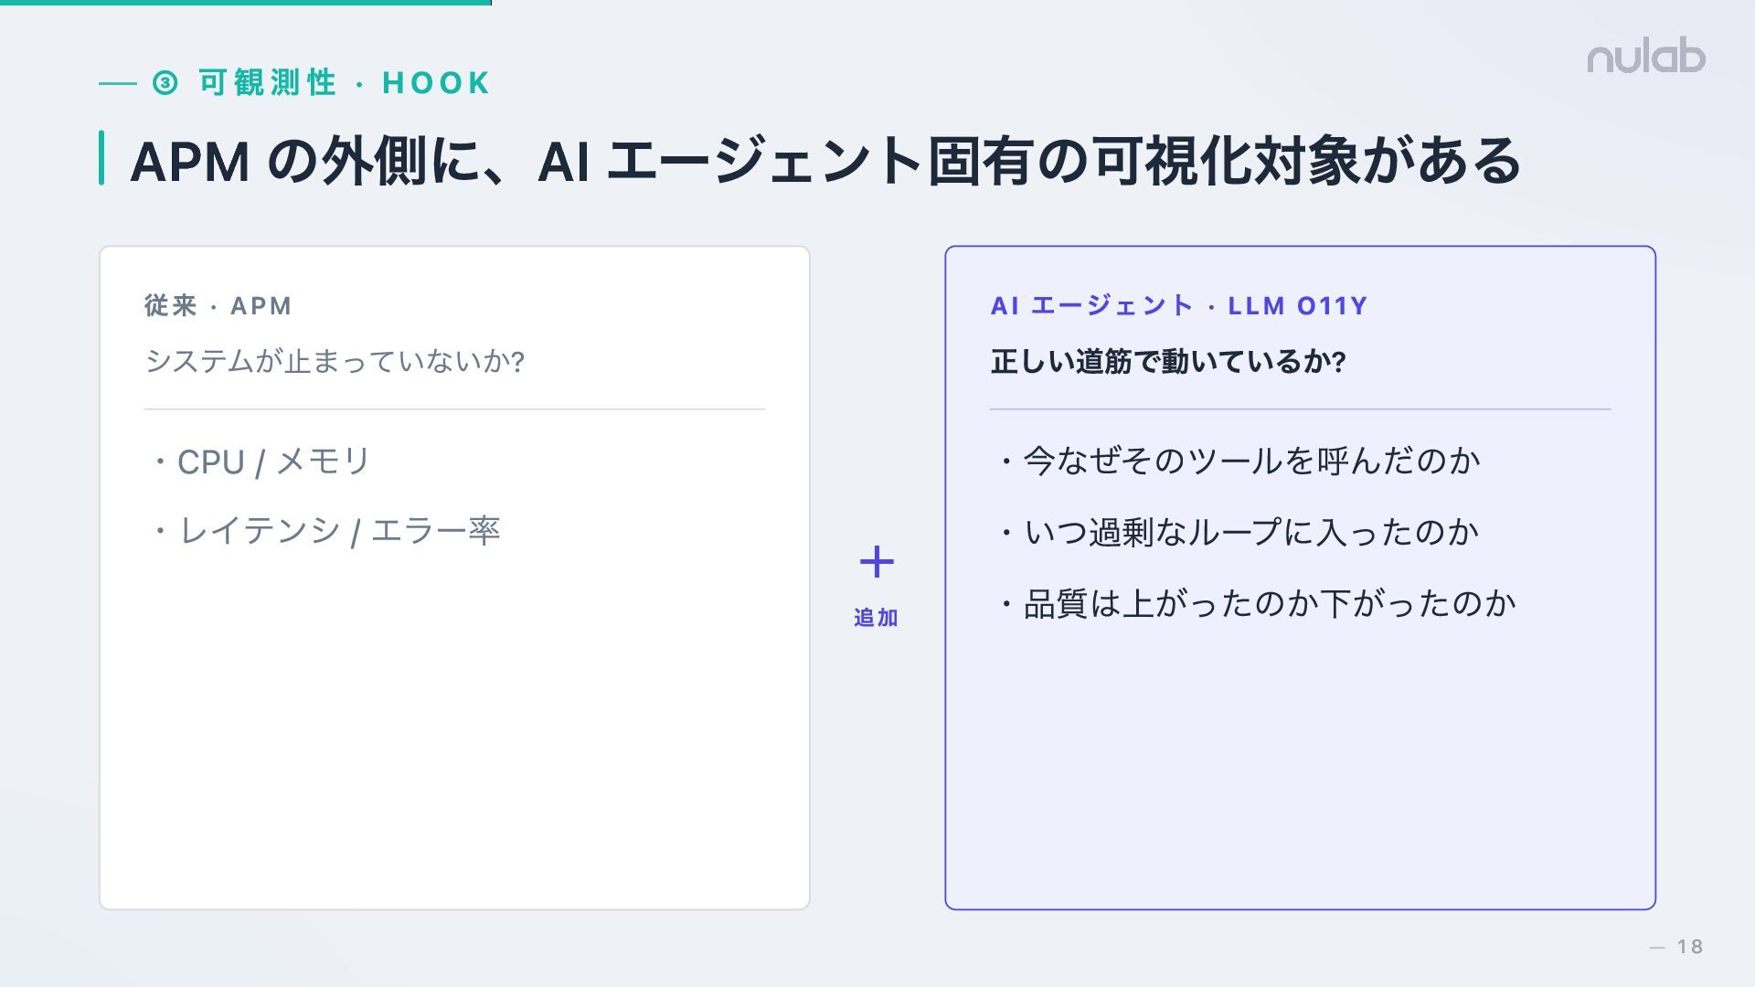
Task: Click the 追加 label under the plus
Action: click(876, 618)
